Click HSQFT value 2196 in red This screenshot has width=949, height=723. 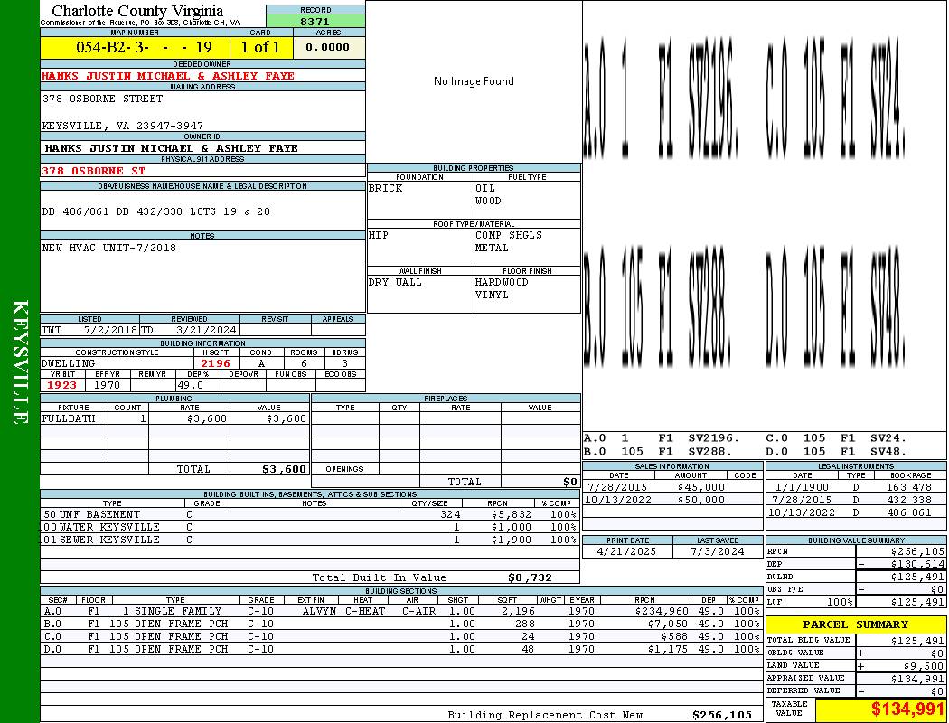pyautogui.click(x=215, y=363)
